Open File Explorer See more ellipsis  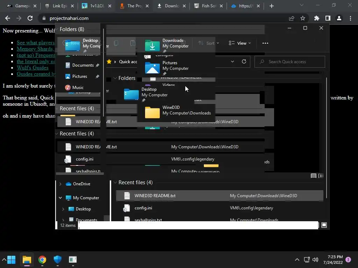coord(265,43)
